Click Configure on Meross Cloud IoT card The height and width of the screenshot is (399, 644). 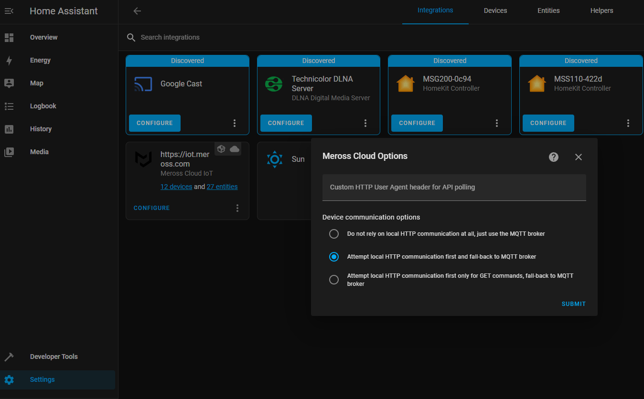point(152,208)
